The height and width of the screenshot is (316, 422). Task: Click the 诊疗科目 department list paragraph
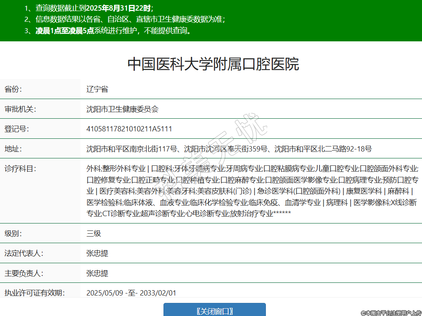coord(252,191)
